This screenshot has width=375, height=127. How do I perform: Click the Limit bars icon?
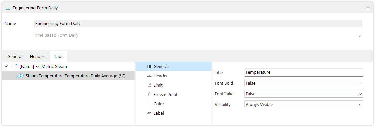pos(149,85)
